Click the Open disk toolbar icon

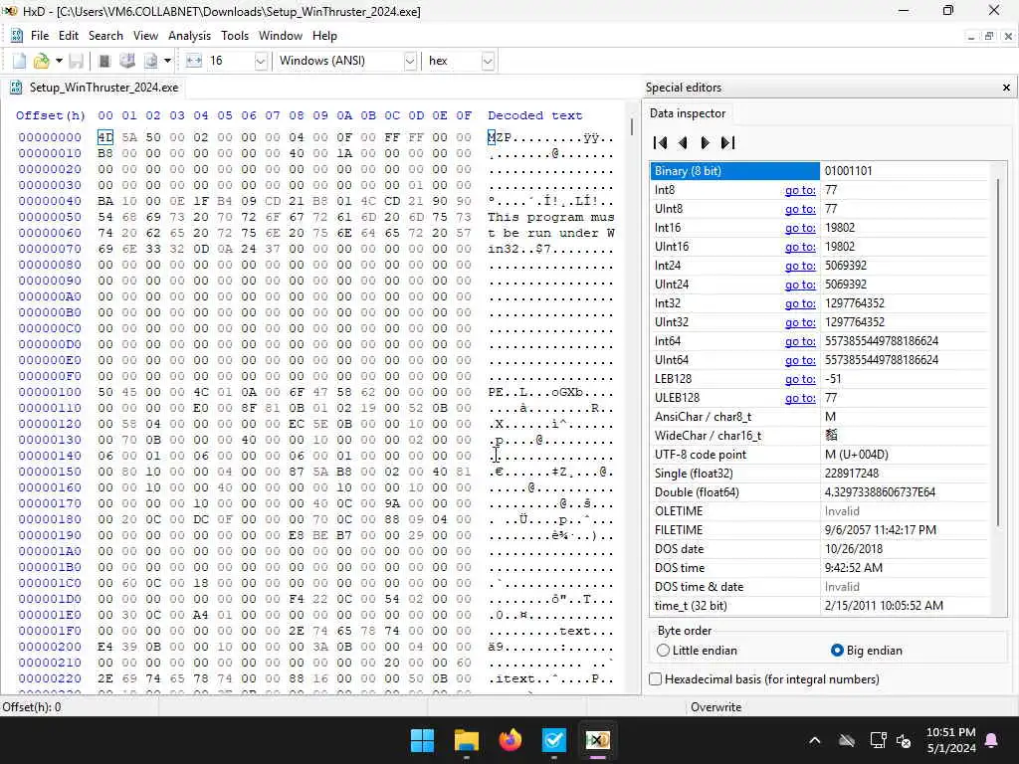coord(127,61)
